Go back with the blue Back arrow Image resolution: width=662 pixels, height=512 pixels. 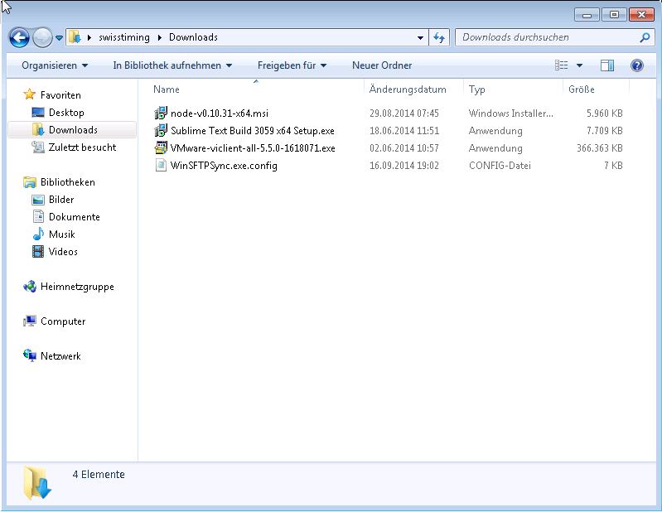click(x=19, y=38)
